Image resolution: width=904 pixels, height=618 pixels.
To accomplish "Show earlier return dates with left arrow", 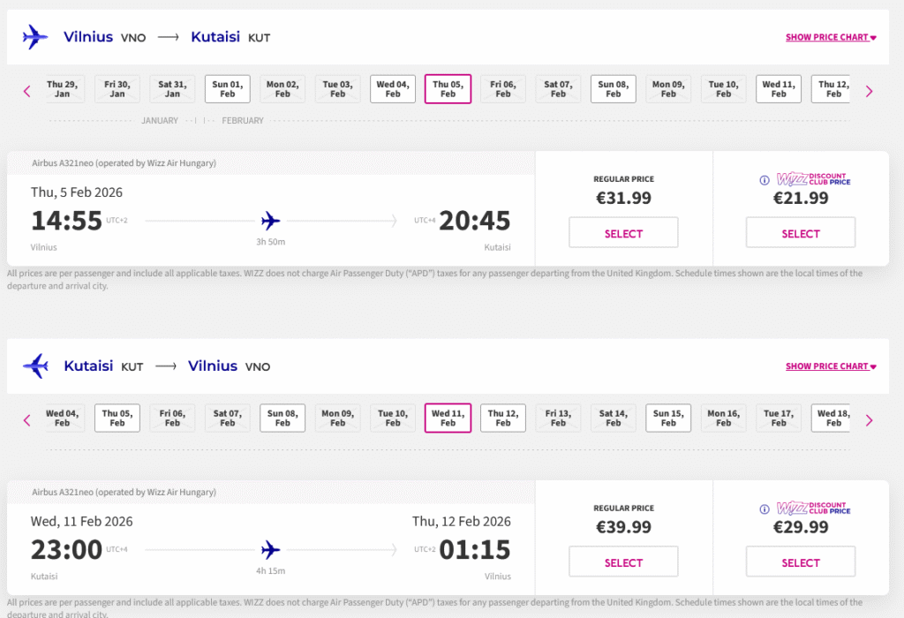I will pyautogui.click(x=26, y=420).
